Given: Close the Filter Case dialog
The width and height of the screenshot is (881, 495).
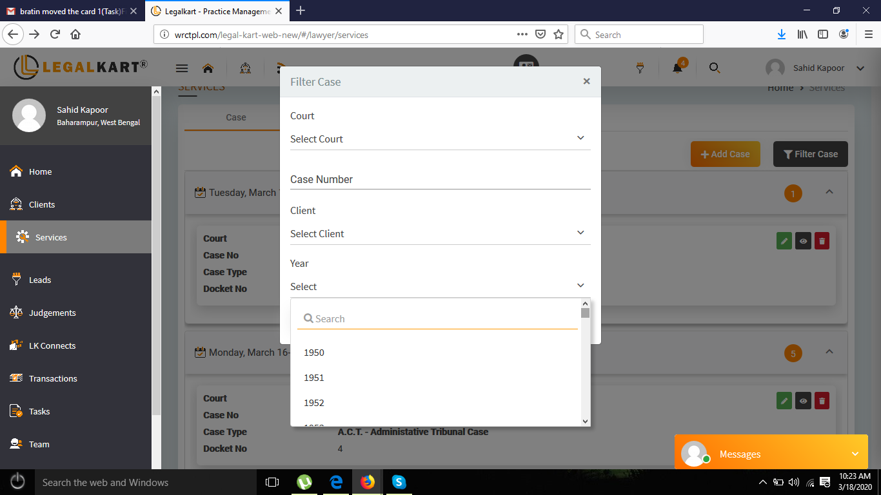Looking at the screenshot, I should pos(586,81).
